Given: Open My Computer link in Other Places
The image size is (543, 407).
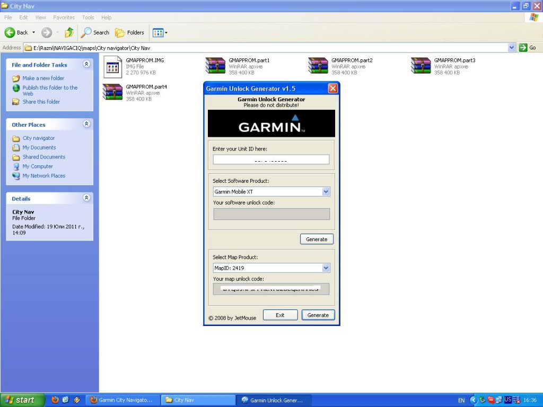Looking at the screenshot, I should point(38,166).
